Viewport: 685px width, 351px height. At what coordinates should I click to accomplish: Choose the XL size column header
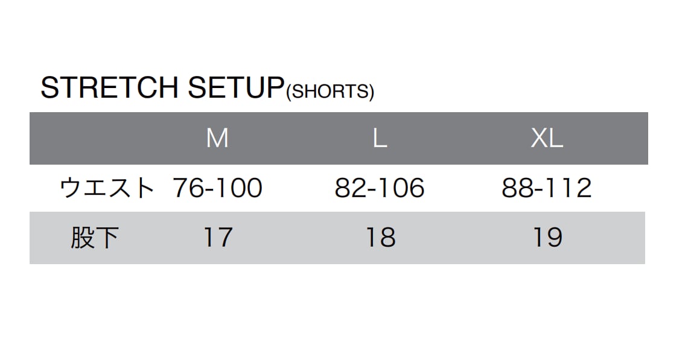pos(547,139)
